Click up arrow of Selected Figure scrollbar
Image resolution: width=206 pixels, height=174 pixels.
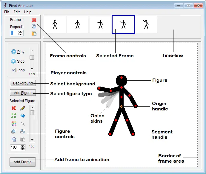(x=32, y=108)
